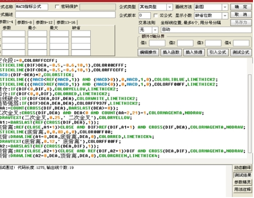Image resolution: width=254 pixels, height=198 pixels.
Task: Switch to the 参数5-8 tab
Action: (24, 23)
